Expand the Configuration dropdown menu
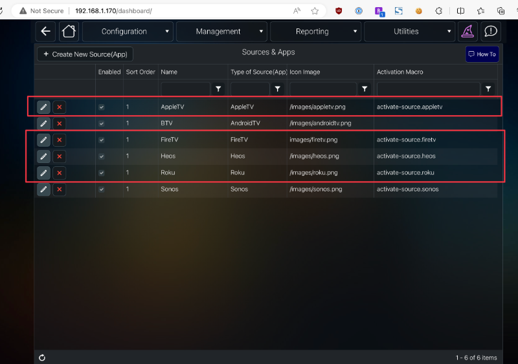 pyautogui.click(x=128, y=31)
